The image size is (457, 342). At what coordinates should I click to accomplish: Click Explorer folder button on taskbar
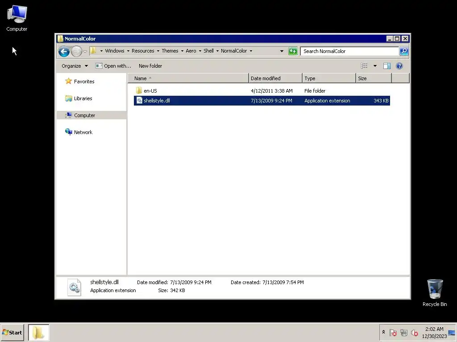tap(38, 332)
